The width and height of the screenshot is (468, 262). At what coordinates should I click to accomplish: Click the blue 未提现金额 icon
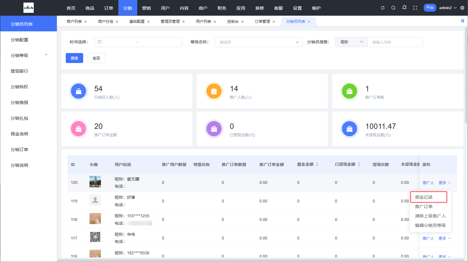pyautogui.click(x=349, y=129)
